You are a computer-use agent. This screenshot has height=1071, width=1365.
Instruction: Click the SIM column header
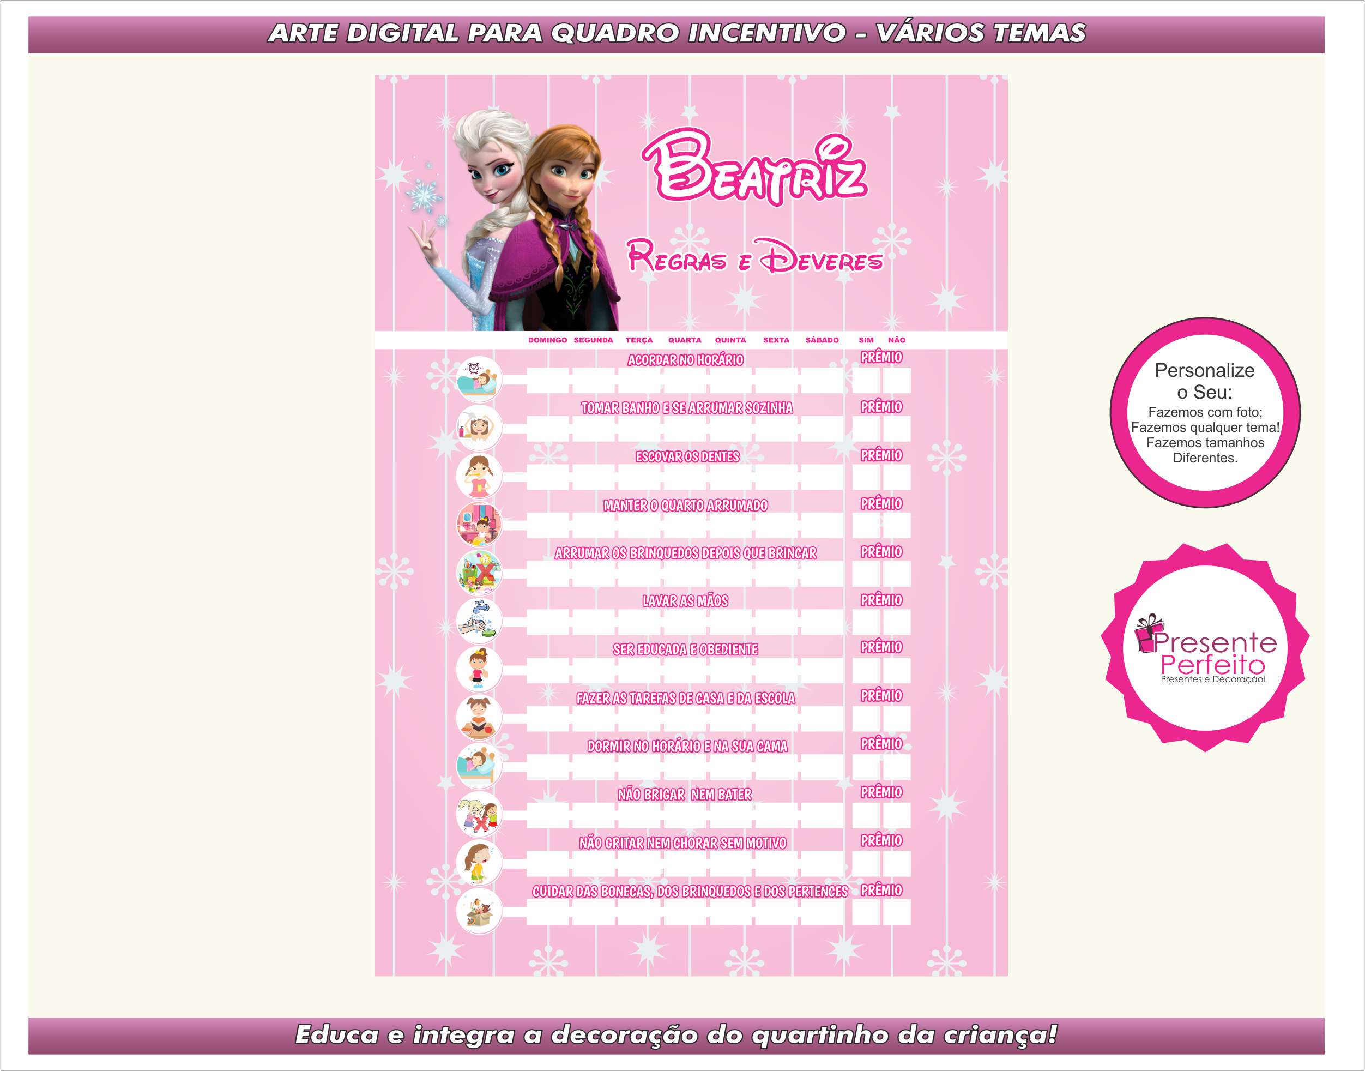click(x=866, y=340)
